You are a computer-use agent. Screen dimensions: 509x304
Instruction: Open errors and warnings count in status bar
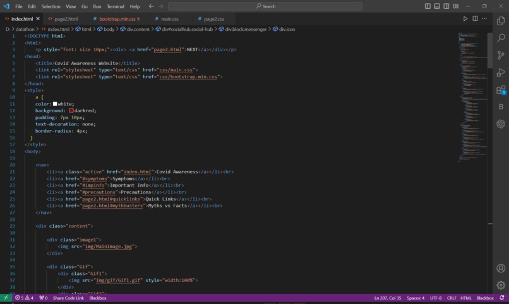(24, 298)
